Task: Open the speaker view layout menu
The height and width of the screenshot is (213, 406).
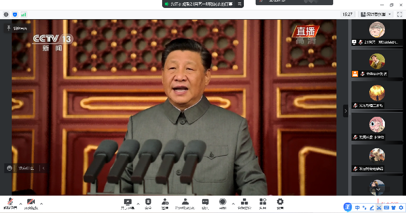Action: pos(376,15)
